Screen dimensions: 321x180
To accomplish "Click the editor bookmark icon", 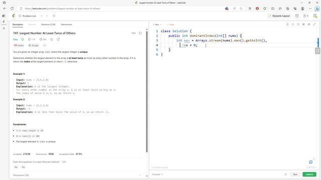I will (x=287, y=24).
